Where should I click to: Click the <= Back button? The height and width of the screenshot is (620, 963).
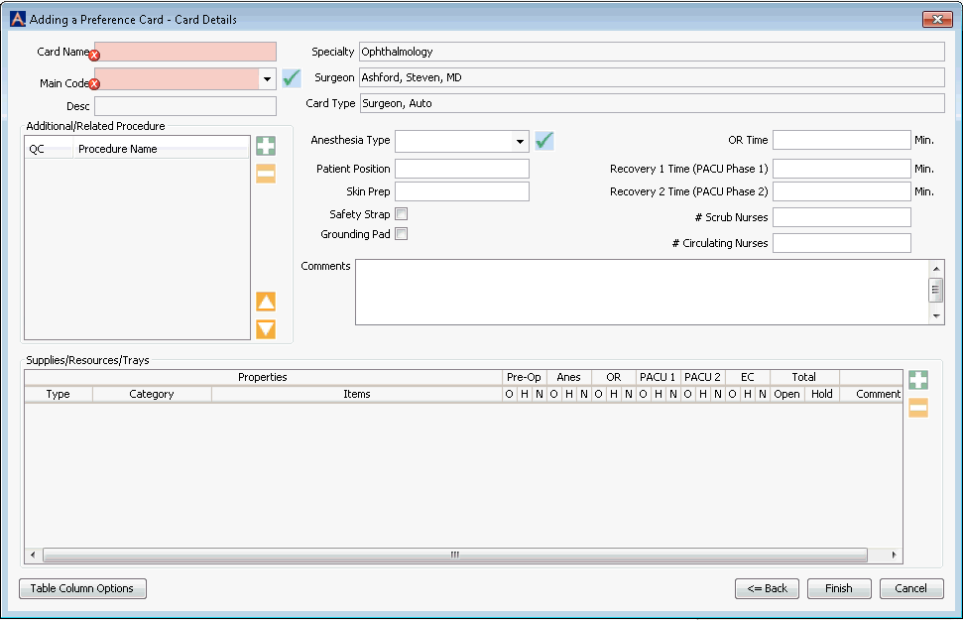pos(767,588)
